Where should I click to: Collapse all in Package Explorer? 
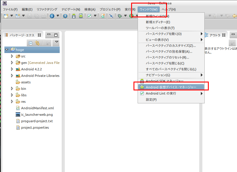click(31, 43)
